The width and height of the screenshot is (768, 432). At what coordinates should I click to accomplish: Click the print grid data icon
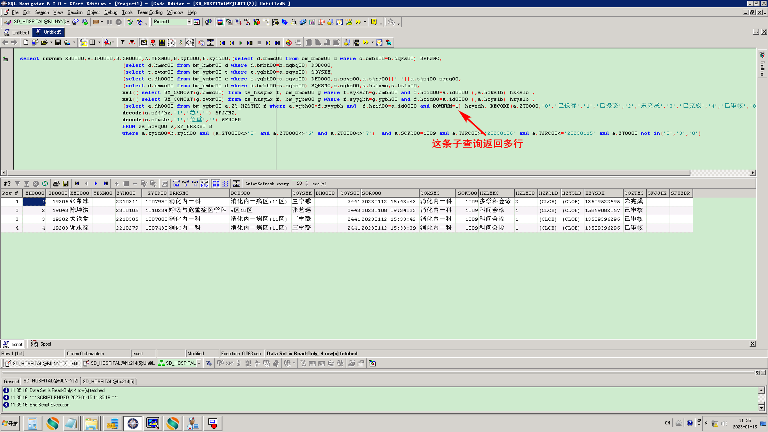pyautogui.click(x=56, y=184)
